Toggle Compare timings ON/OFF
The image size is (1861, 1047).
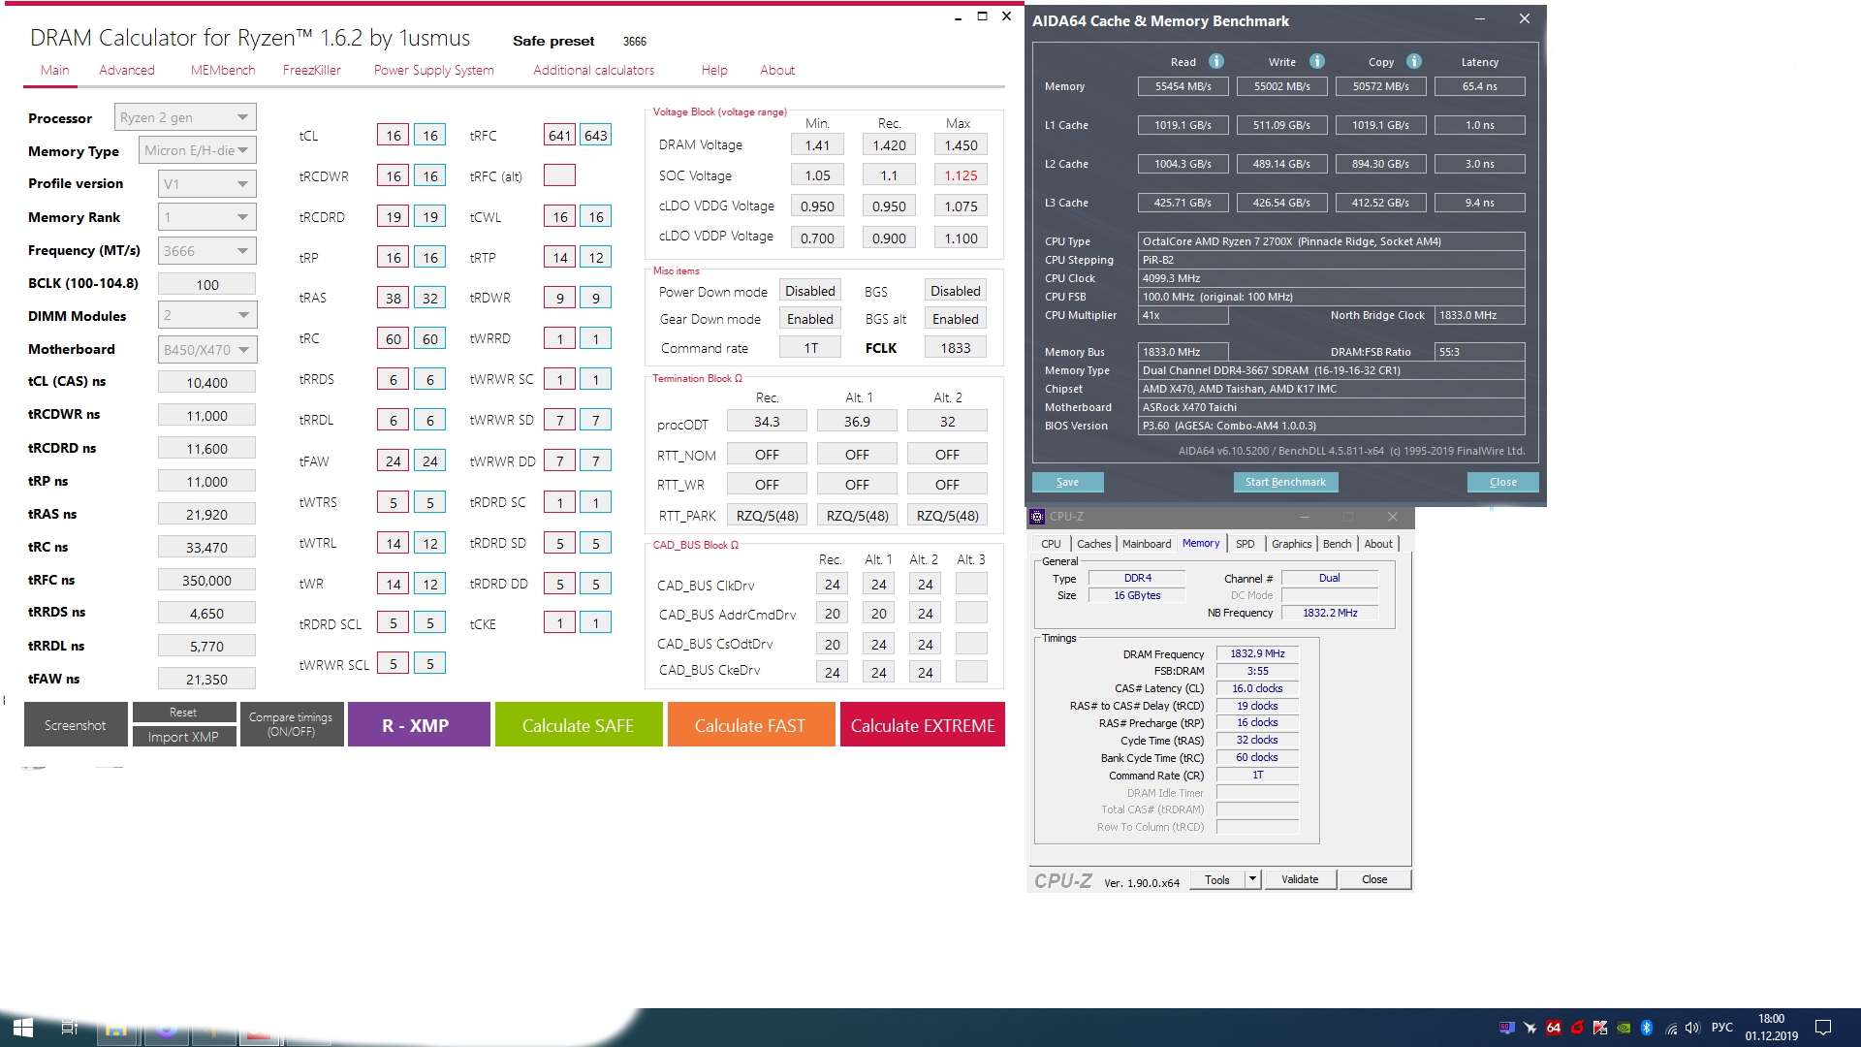291,724
